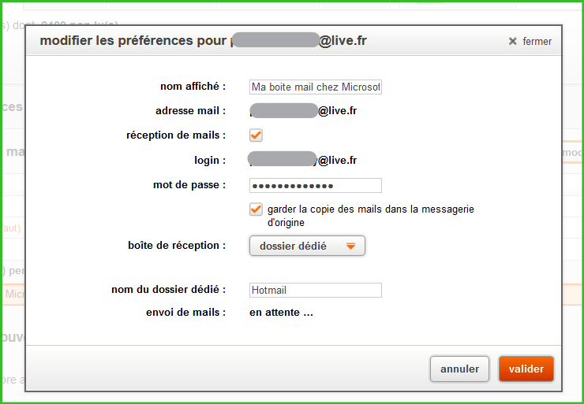584x404 pixels.
Task: Click the nom affiché label
Action: click(x=193, y=86)
